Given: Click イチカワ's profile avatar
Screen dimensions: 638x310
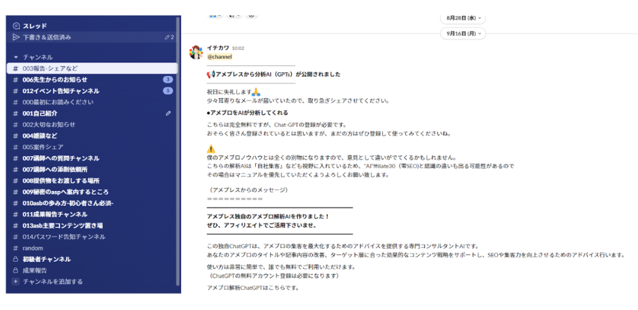Looking at the screenshot, I should pos(196,52).
